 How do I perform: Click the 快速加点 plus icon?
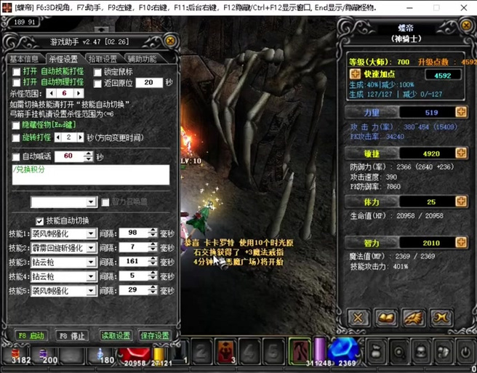click(x=355, y=74)
